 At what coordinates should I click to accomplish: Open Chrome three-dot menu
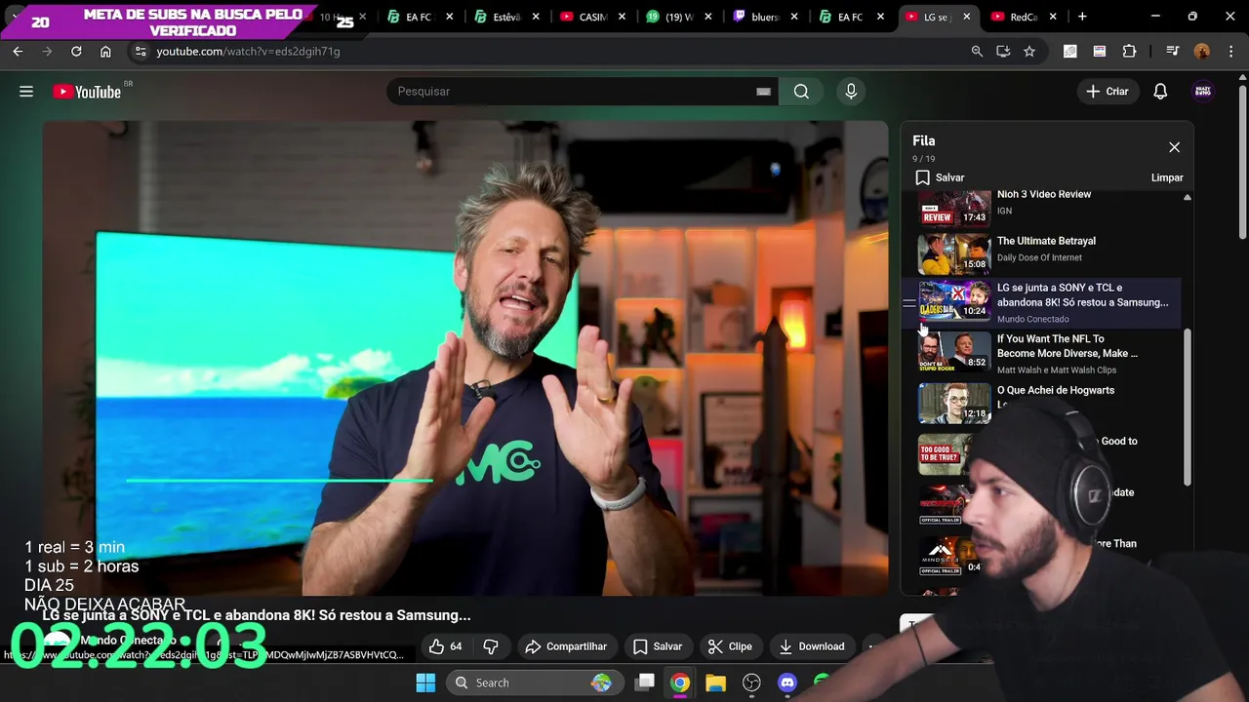click(1229, 52)
